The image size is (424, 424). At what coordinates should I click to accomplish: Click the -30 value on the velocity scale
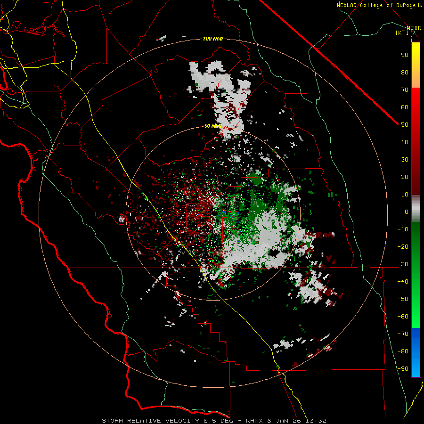coord(403,264)
